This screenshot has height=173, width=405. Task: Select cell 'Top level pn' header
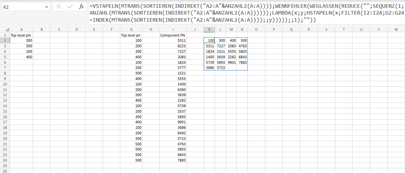(131, 35)
